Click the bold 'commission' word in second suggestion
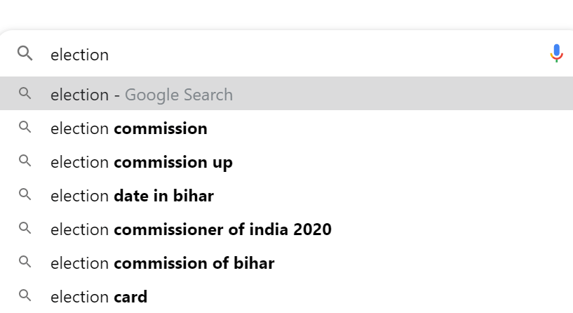This screenshot has width=573, height=313. [x=161, y=128]
